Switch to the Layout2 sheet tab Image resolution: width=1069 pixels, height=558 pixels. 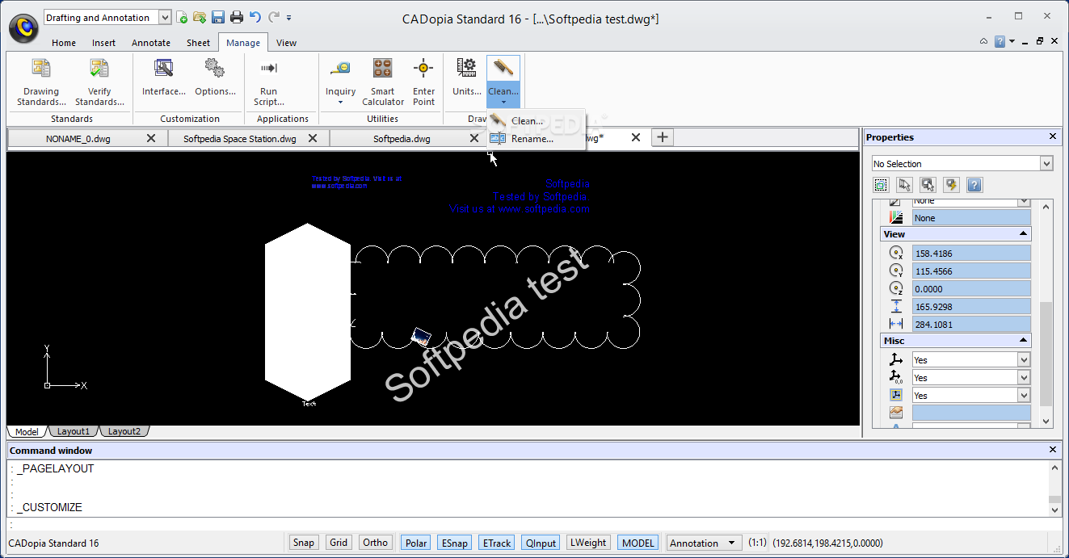point(124,431)
